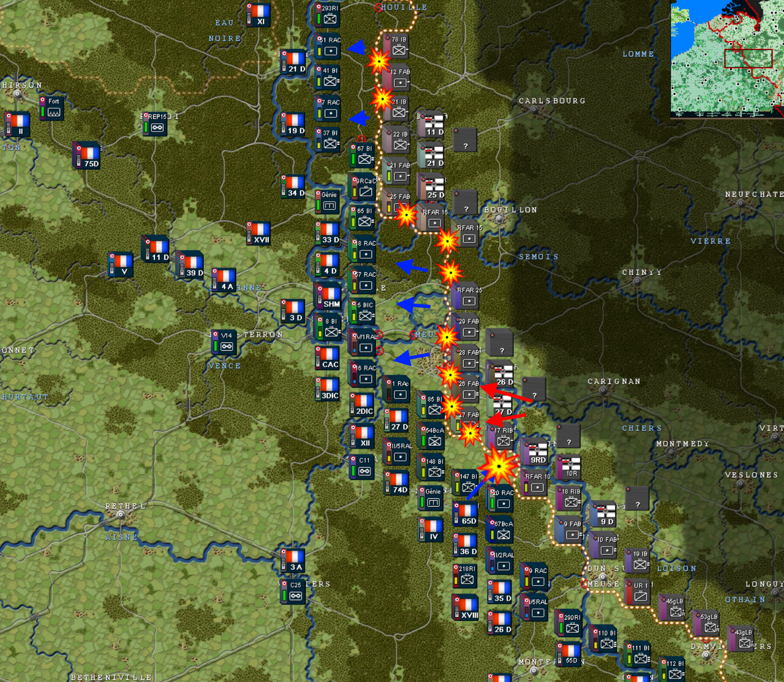Click the German 22 IB counter
Viewport: 784px width, 682px height.
click(397, 140)
